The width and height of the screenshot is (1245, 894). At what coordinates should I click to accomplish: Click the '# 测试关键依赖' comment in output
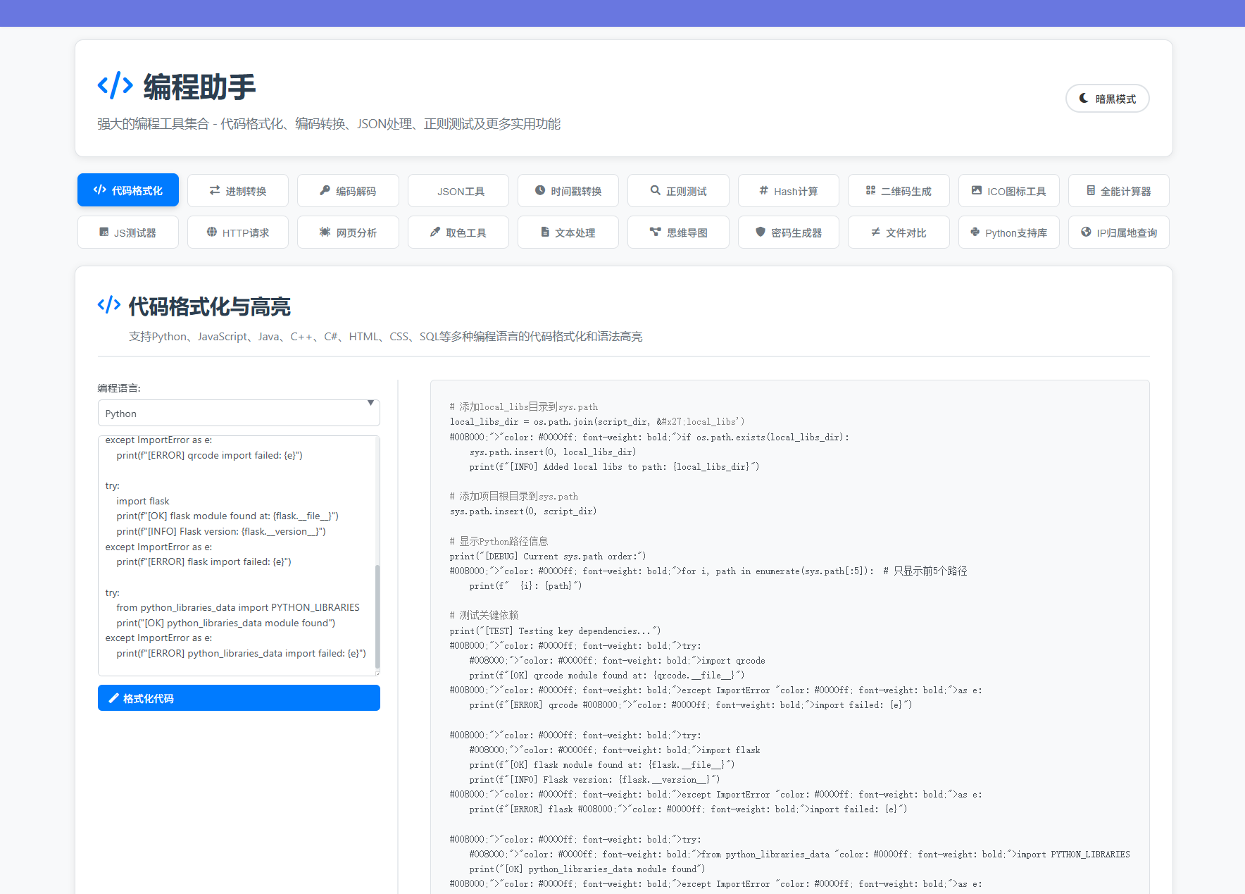click(x=484, y=615)
